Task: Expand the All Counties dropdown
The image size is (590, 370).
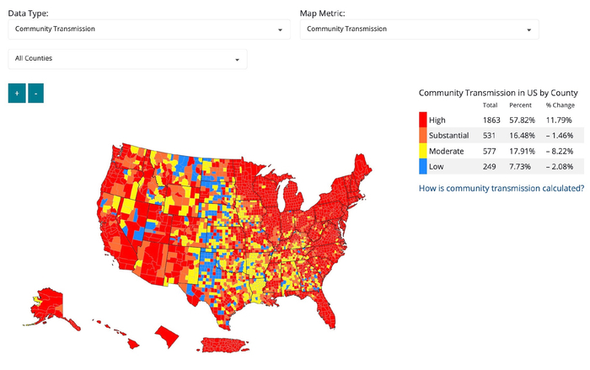Action: [x=127, y=59]
